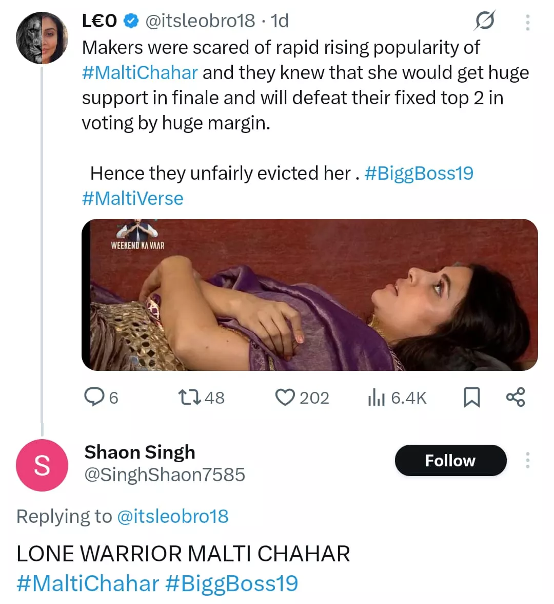Open the #MaltiChahar hashtag in main tweet

click(x=140, y=72)
